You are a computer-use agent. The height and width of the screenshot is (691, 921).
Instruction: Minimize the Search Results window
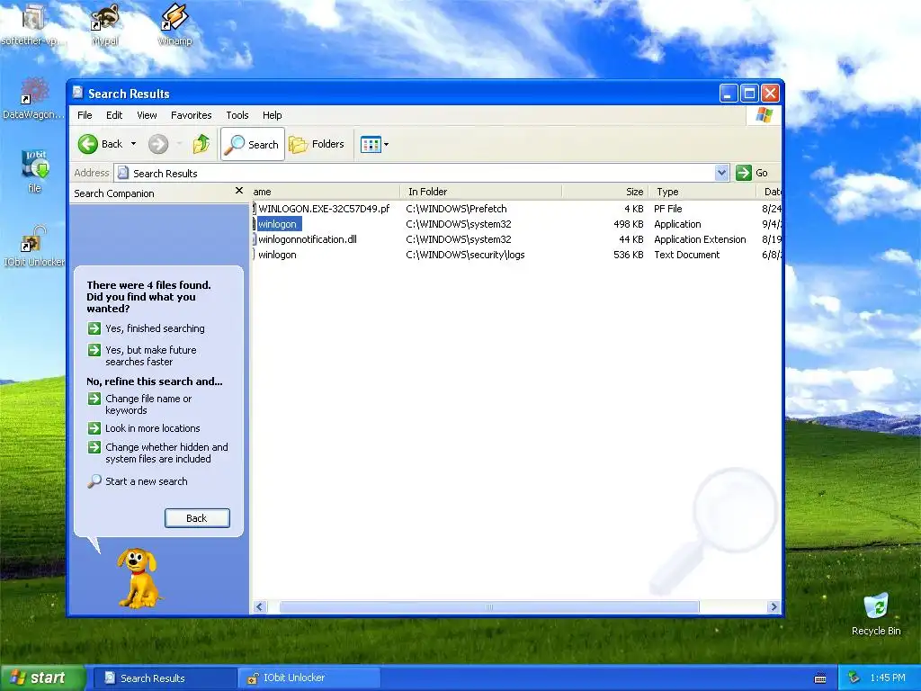729,93
